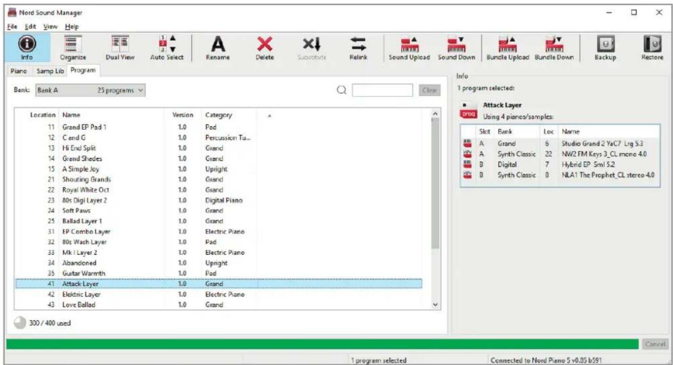Image resolution: width=673 pixels, height=365 pixels.
Task: Select the EP Combo Layer program
Action: [x=219, y=231]
